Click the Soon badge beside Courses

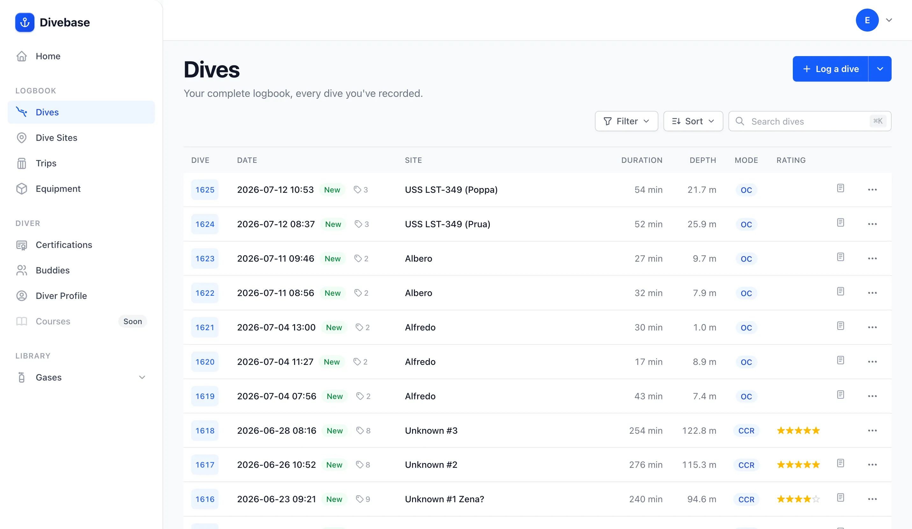[133, 321]
